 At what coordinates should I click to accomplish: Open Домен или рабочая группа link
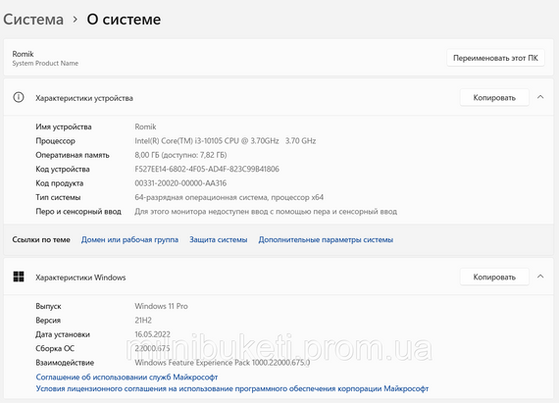[129, 240]
